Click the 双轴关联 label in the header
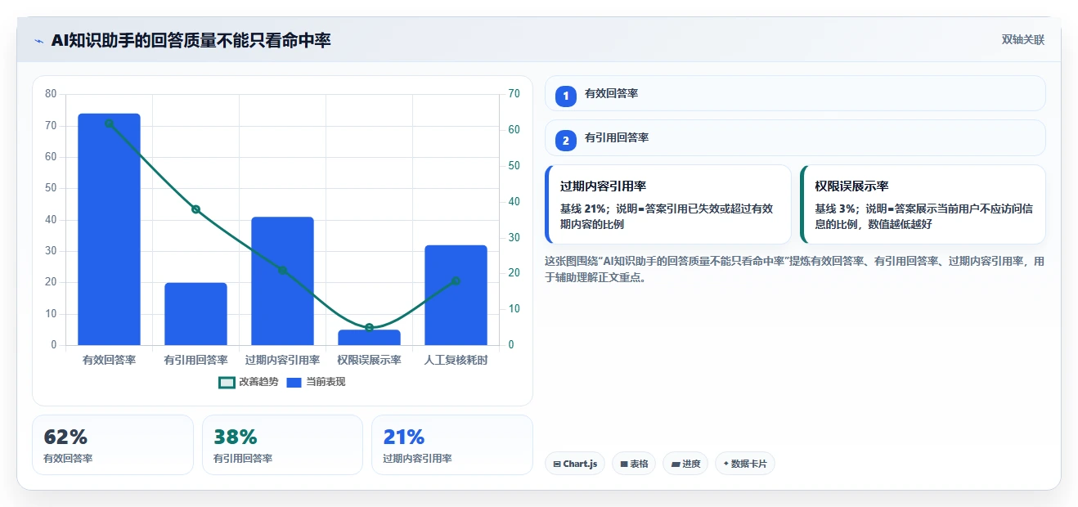The image size is (1078, 507). point(1023,40)
